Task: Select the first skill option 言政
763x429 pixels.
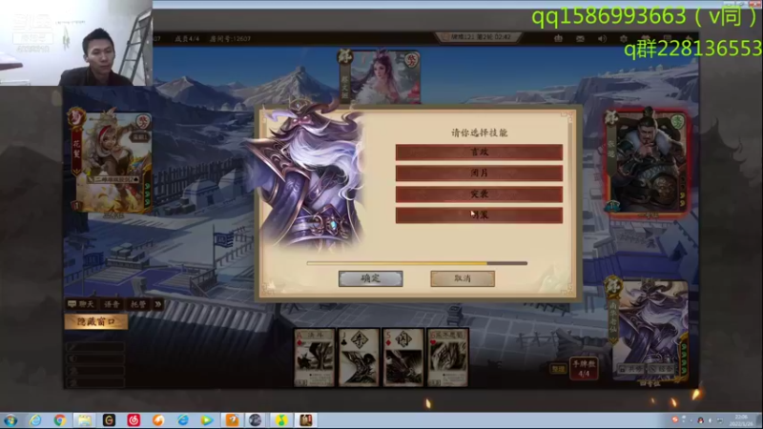Action: 479,152
